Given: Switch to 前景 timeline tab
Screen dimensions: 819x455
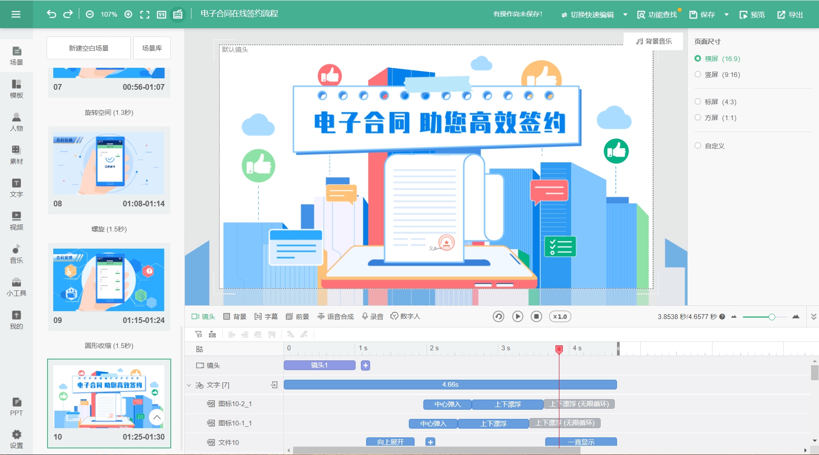Looking at the screenshot, I should click(x=297, y=316).
